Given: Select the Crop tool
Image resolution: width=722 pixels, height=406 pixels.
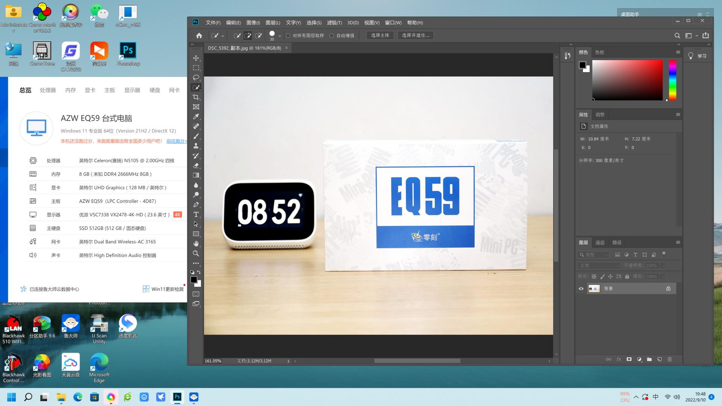Looking at the screenshot, I should pos(196,97).
